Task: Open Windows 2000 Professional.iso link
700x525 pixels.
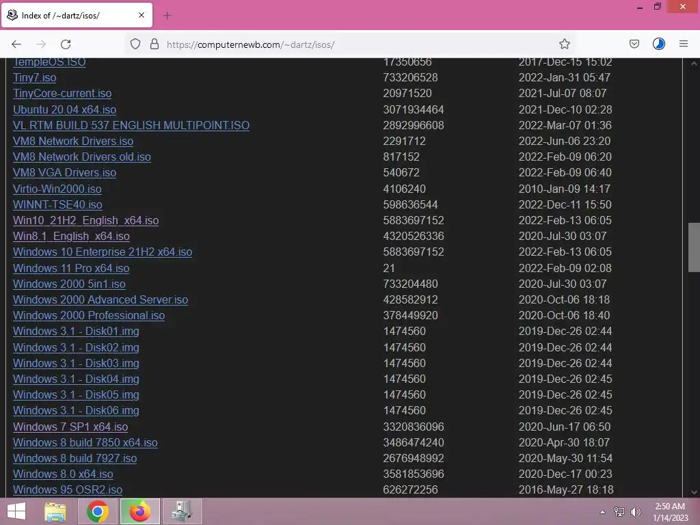Action: coord(89,315)
